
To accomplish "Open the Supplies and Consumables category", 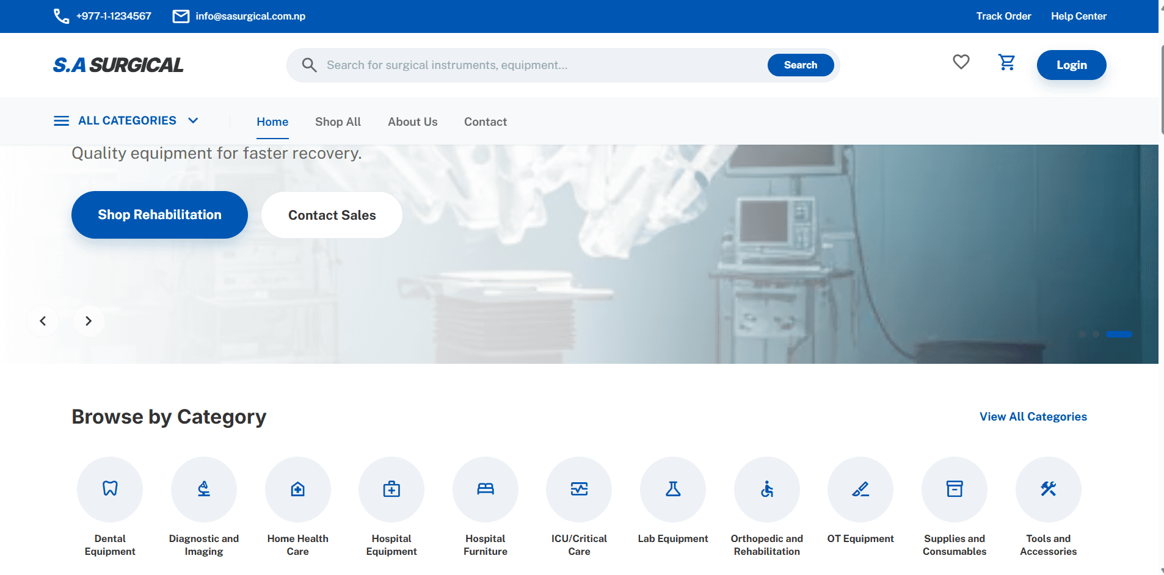I will pos(955,489).
